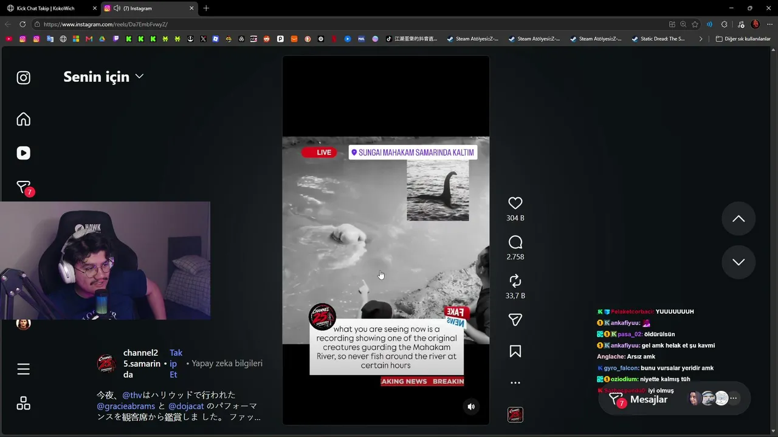Open the "江湖蛋榮的抖音直..." bookmark
Image resolution: width=778 pixels, height=437 pixels.
(411, 39)
